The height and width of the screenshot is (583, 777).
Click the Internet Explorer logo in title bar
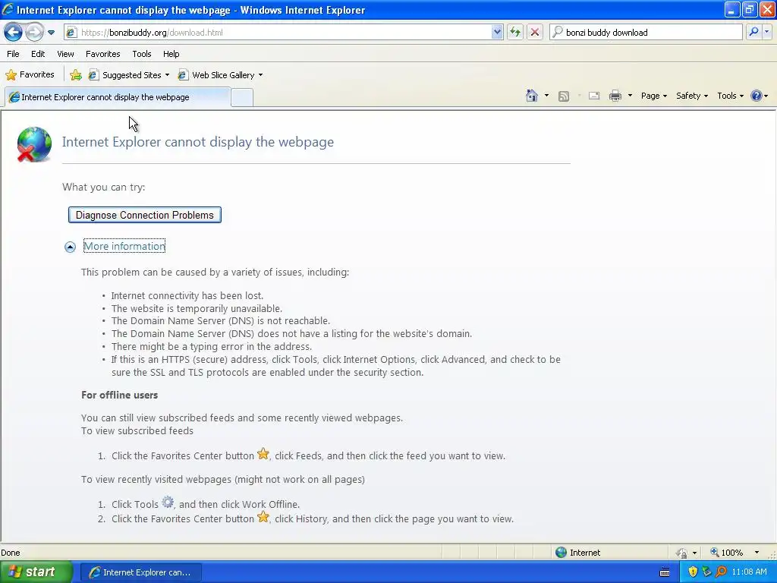8,10
